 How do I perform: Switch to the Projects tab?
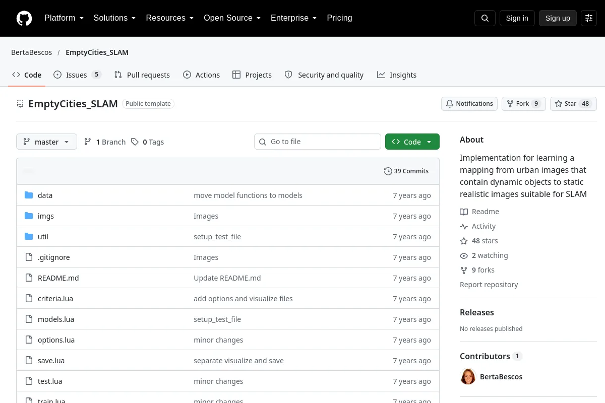point(252,75)
